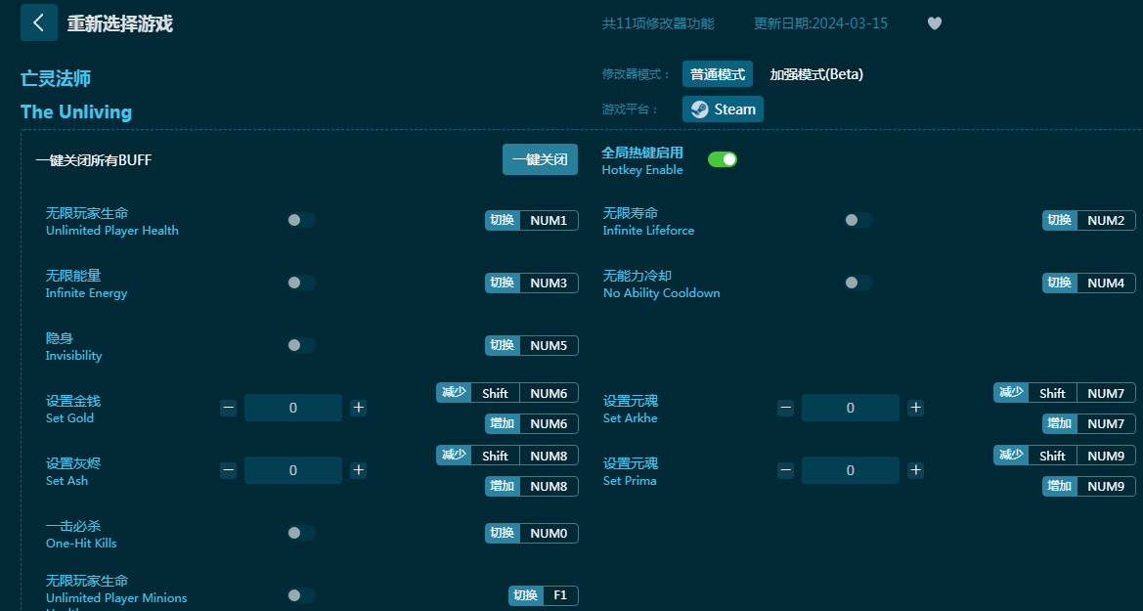Click the 切换 NUM5 hotkey button

tap(531, 346)
